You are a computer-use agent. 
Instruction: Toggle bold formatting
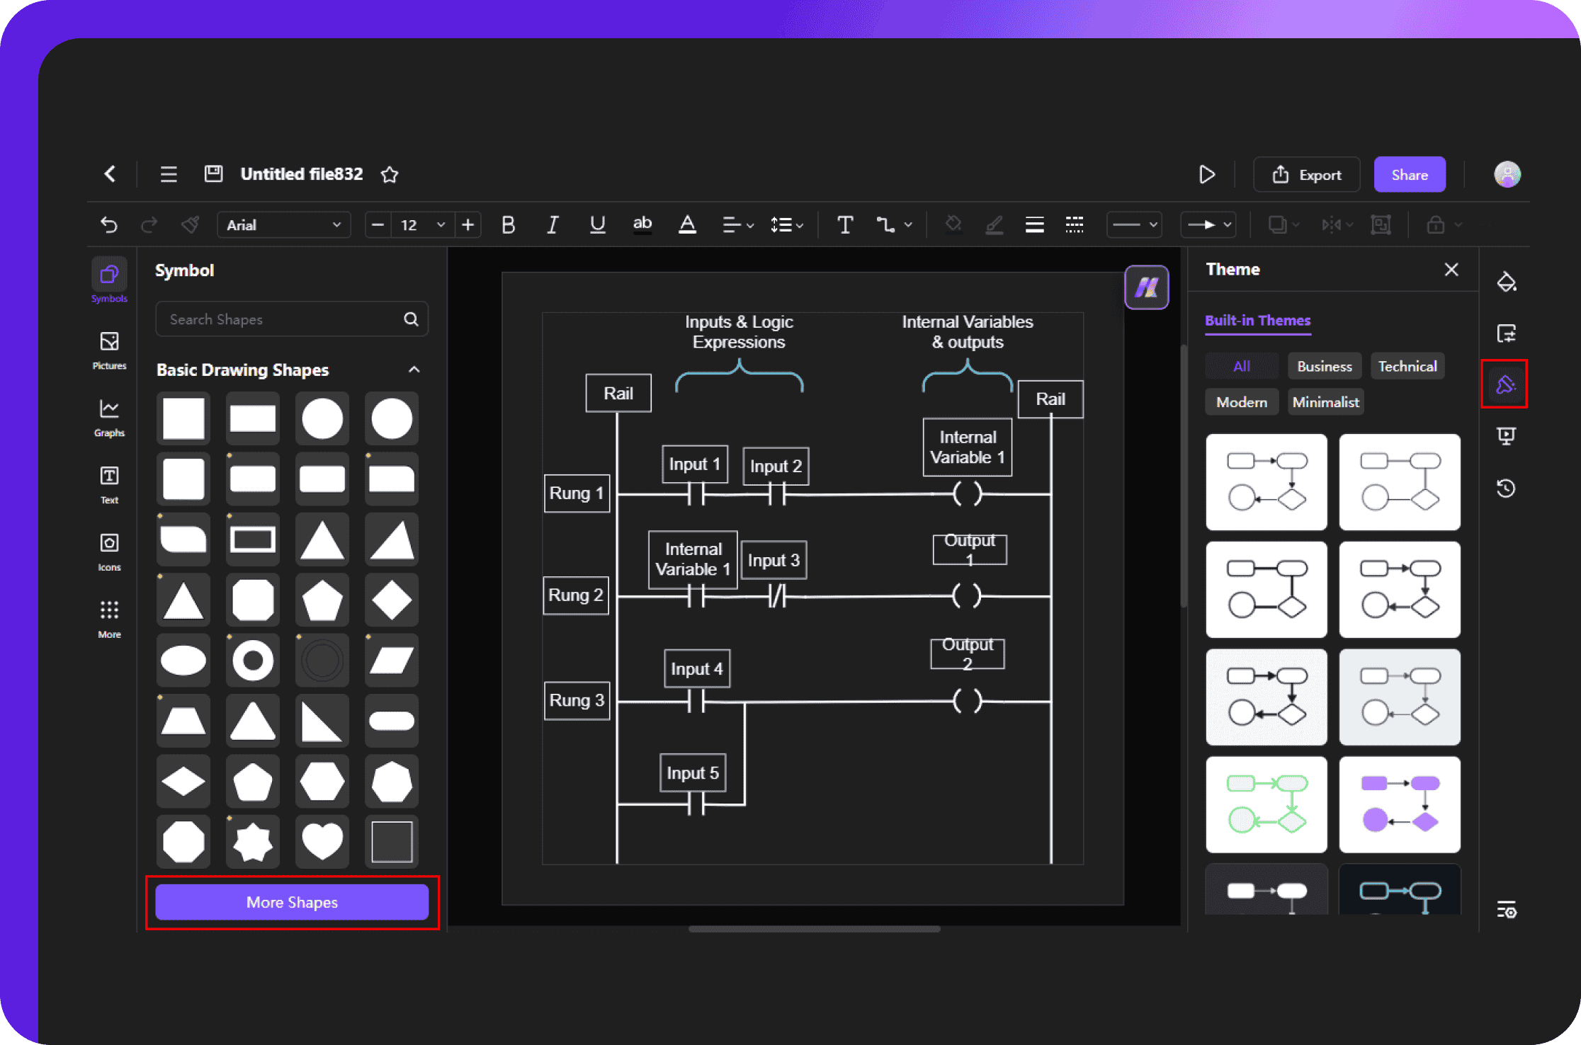[508, 225]
